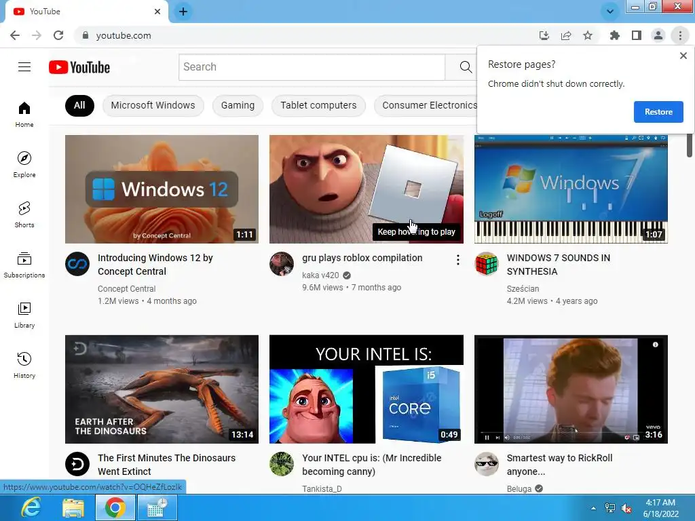Open the Earth After the Dinosaurs thumbnail
This screenshot has width=695, height=521.
(x=162, y=389)
